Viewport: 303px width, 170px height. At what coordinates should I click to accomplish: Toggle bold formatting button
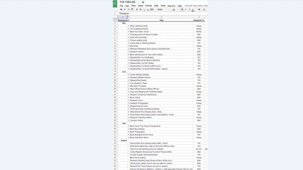(182, 9)
